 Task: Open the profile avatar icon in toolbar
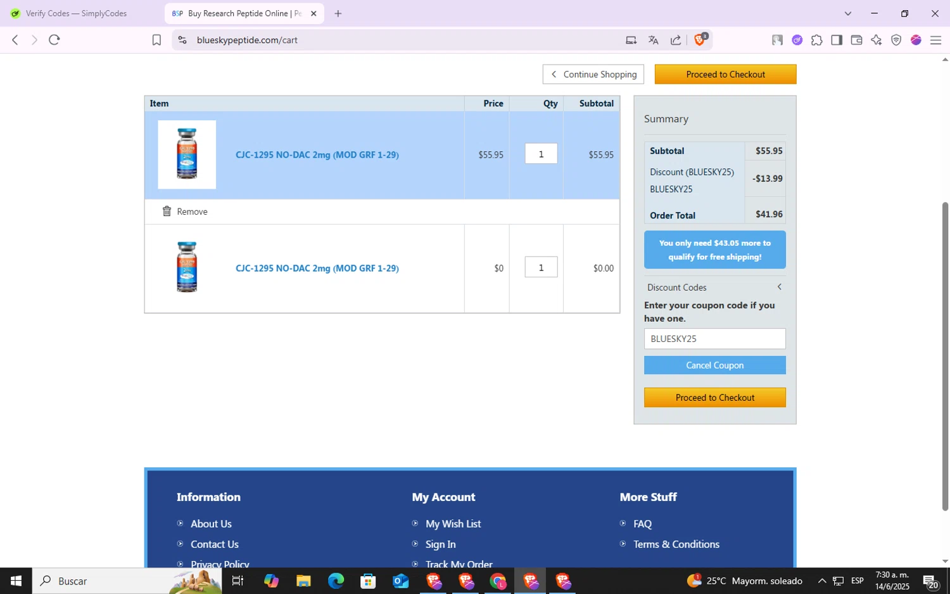pos(777,40)
